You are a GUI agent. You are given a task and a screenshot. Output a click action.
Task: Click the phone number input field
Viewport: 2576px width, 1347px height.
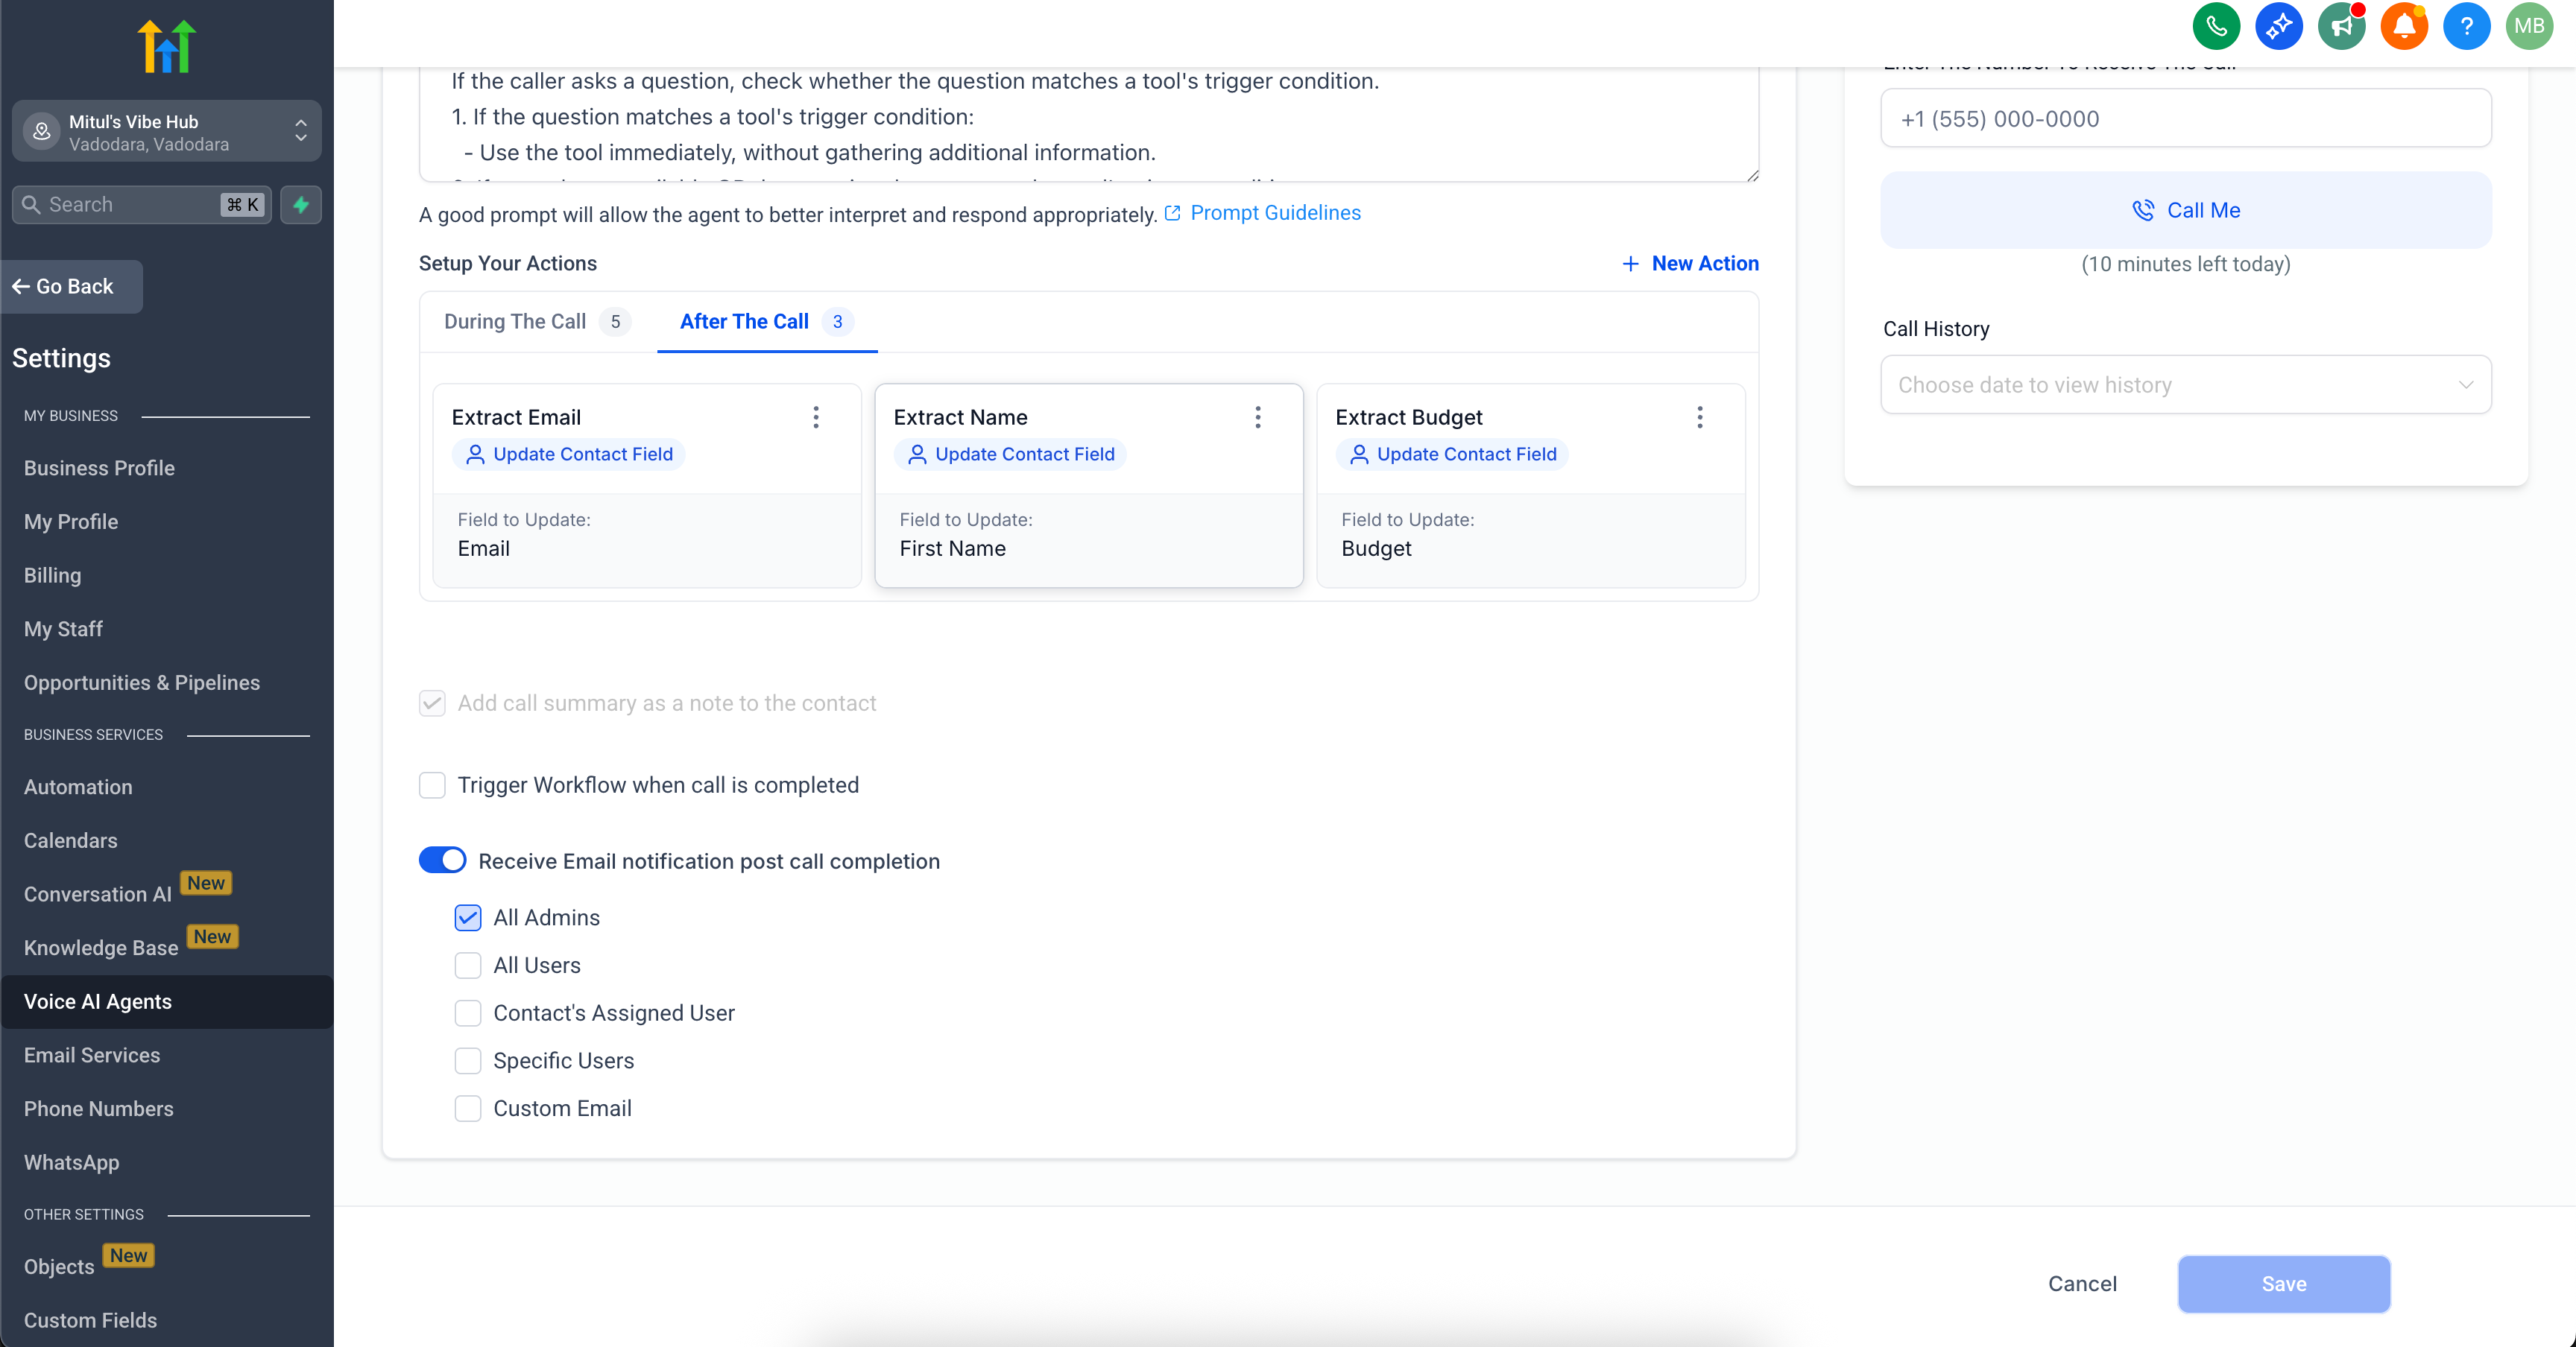pos(2185,119)
